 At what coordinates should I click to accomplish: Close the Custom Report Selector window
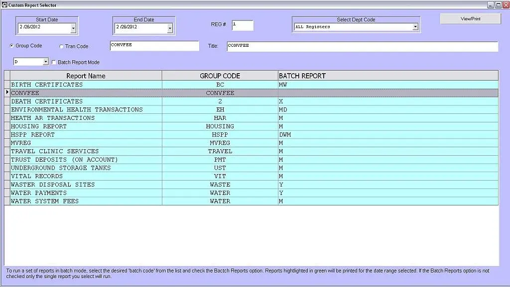coord(506,5)
